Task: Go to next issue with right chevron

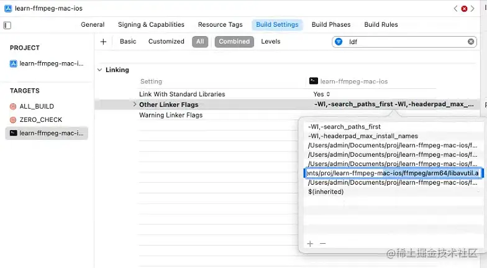Action: coord(472,9)
